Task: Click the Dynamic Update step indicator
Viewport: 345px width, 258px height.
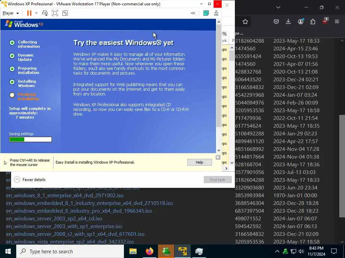Action: click(12, 56)
